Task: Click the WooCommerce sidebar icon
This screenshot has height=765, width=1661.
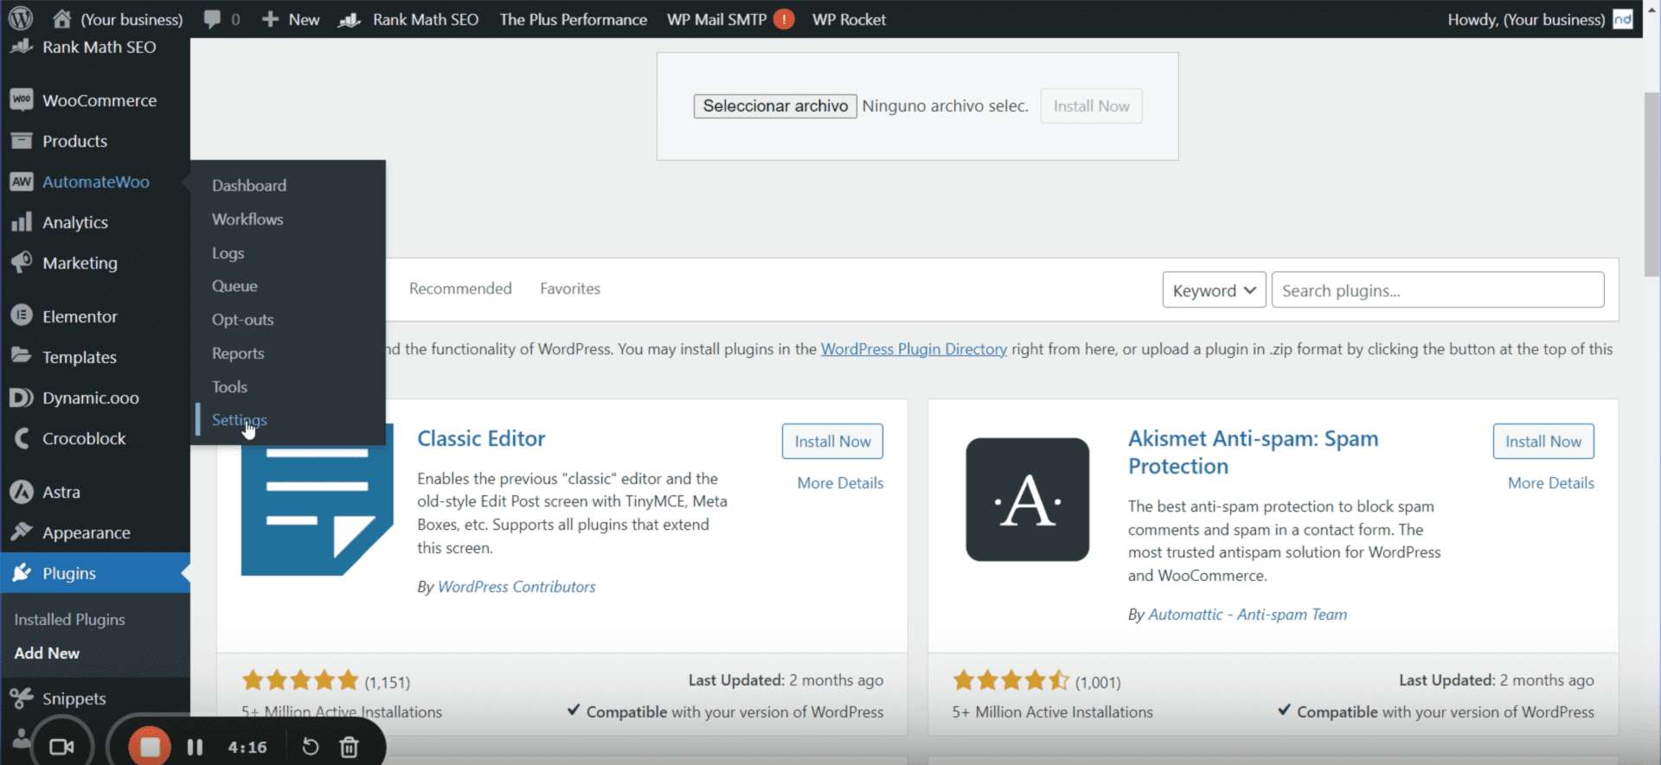Action: (x=22, y=100)
